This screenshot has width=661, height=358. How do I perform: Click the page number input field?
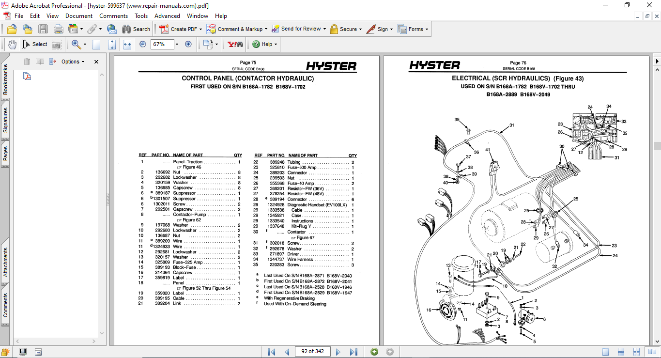tap(312, 352)
